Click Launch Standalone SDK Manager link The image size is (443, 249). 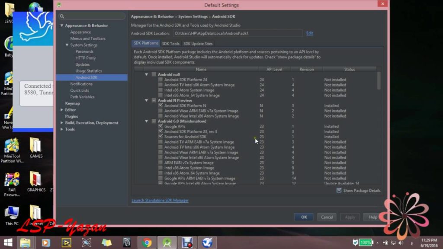click(160, 200)
